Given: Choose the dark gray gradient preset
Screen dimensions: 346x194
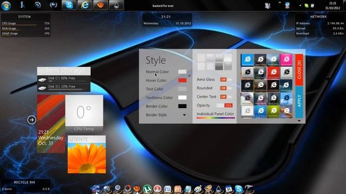Looking at the screenshot, I should (219, 66).
